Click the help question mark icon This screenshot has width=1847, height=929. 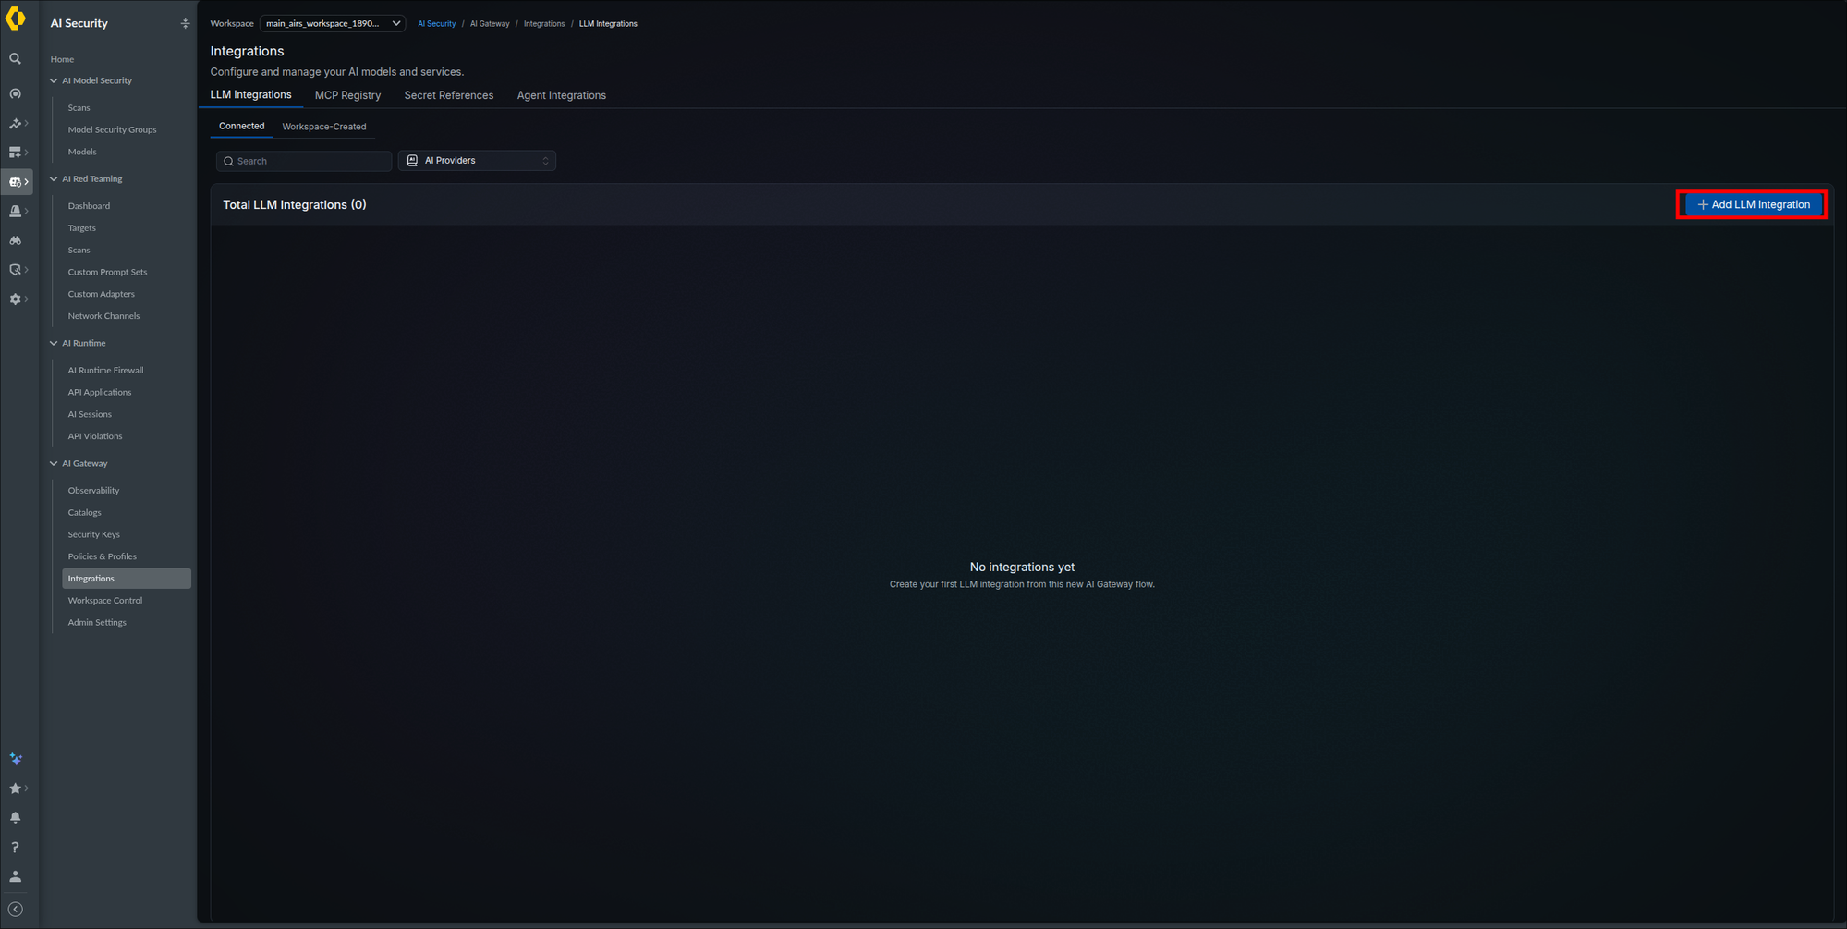coord(16,847)
